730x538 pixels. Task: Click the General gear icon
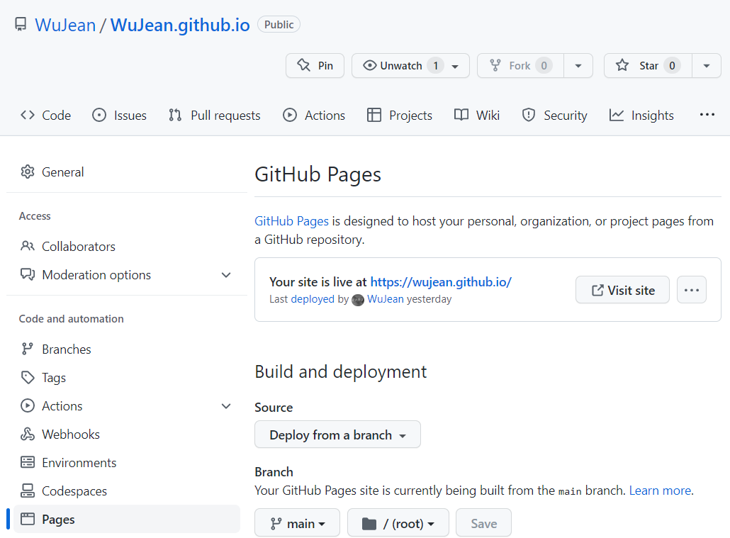click(x=28, y=172)
